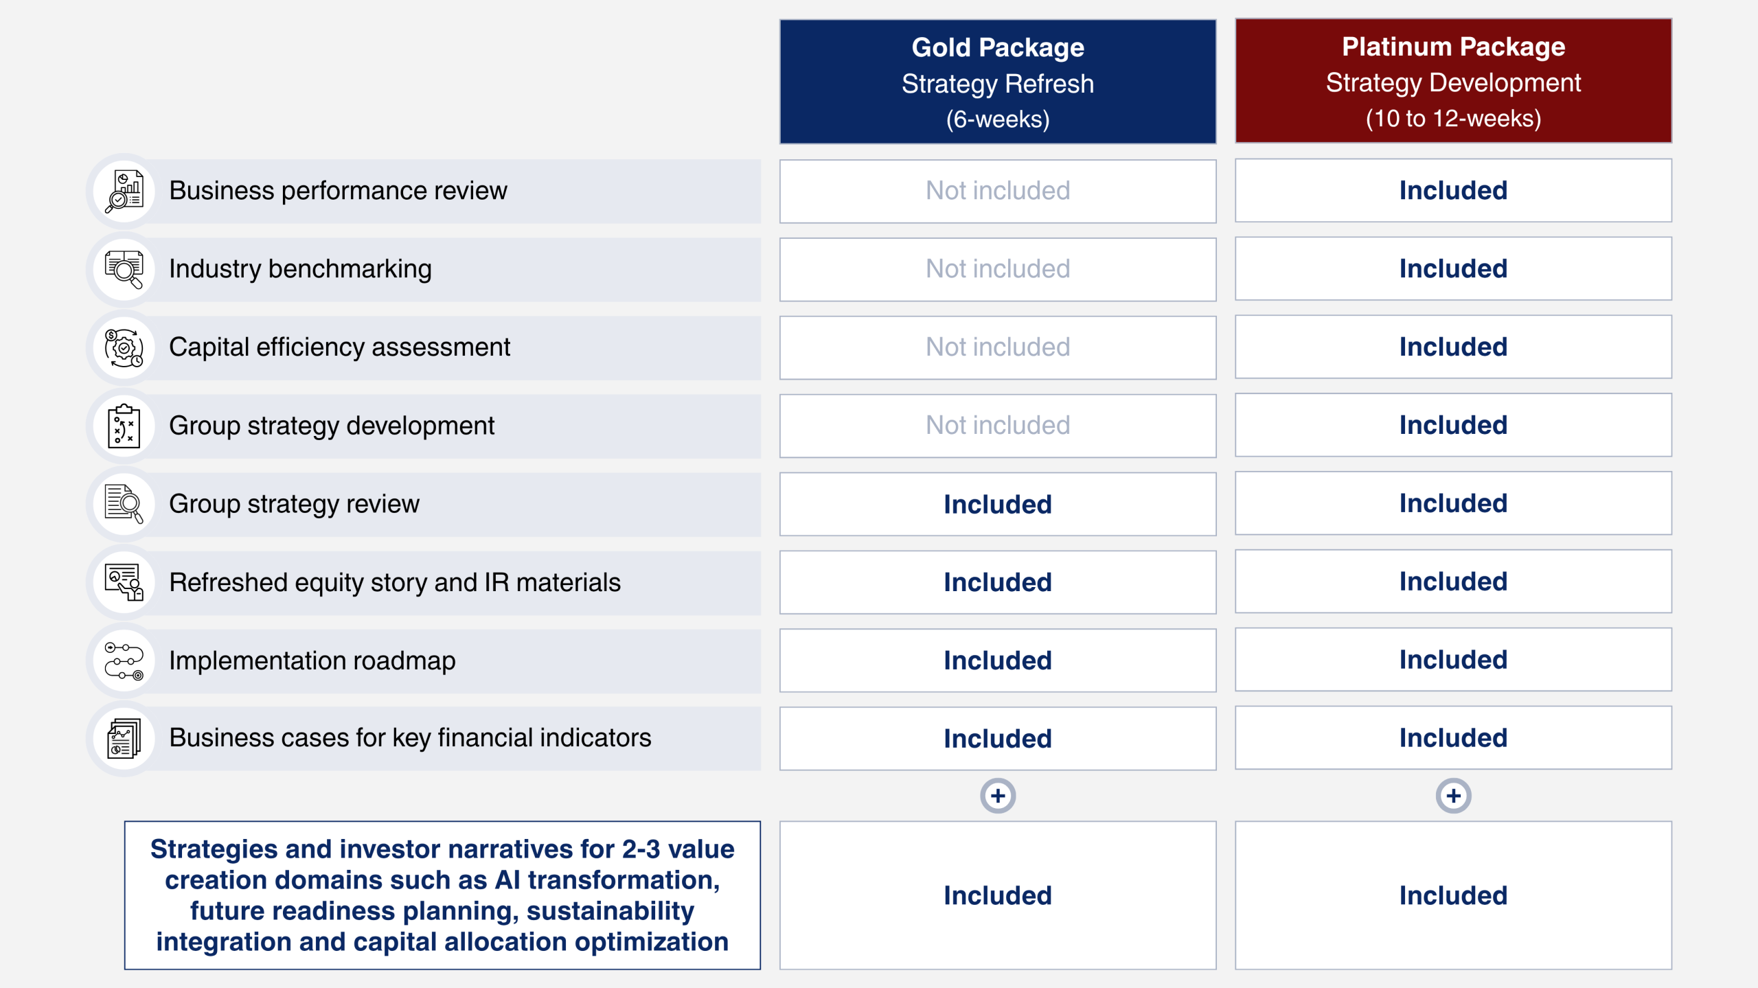Click the Implementation roadmap path icon
The height and width of the screenshot is (988, 1758).
click(x=124, y=660)
